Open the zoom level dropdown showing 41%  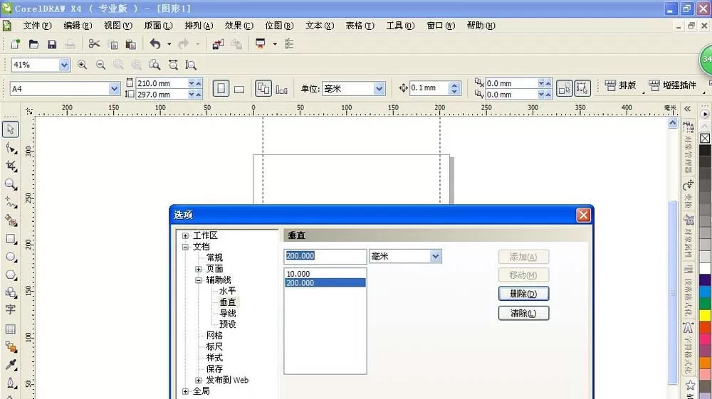click(x=64, y=65)
